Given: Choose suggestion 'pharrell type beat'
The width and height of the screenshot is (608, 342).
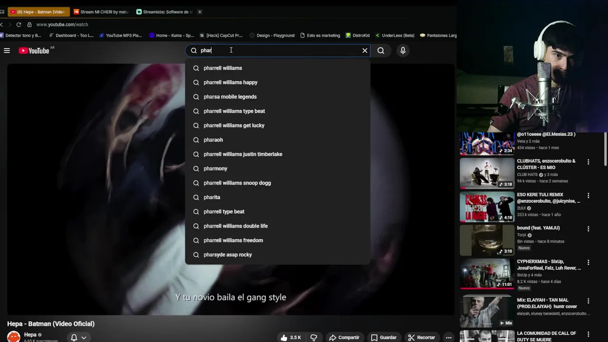Looking at the screenshot, I should point(278,211).
